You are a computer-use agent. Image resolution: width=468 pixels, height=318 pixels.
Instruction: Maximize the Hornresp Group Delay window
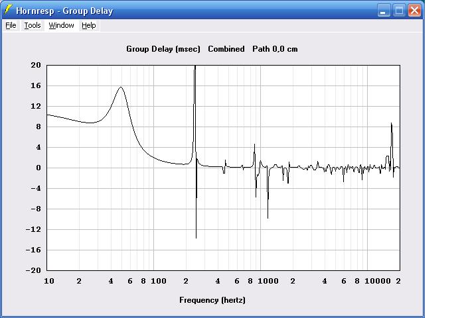tap(399, 11)
